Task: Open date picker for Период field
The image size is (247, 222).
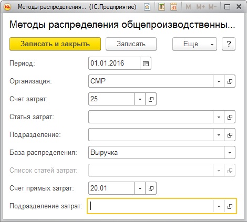Action: pyautogui.click(x=146, y=64)
